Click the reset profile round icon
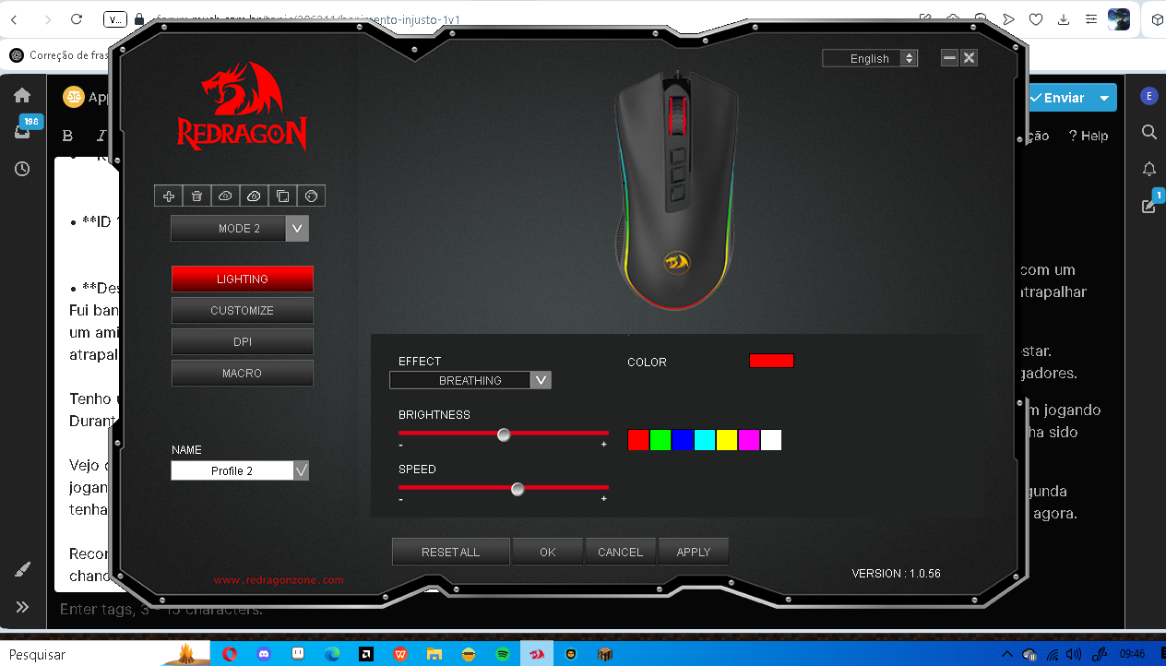 pos(311,196)
